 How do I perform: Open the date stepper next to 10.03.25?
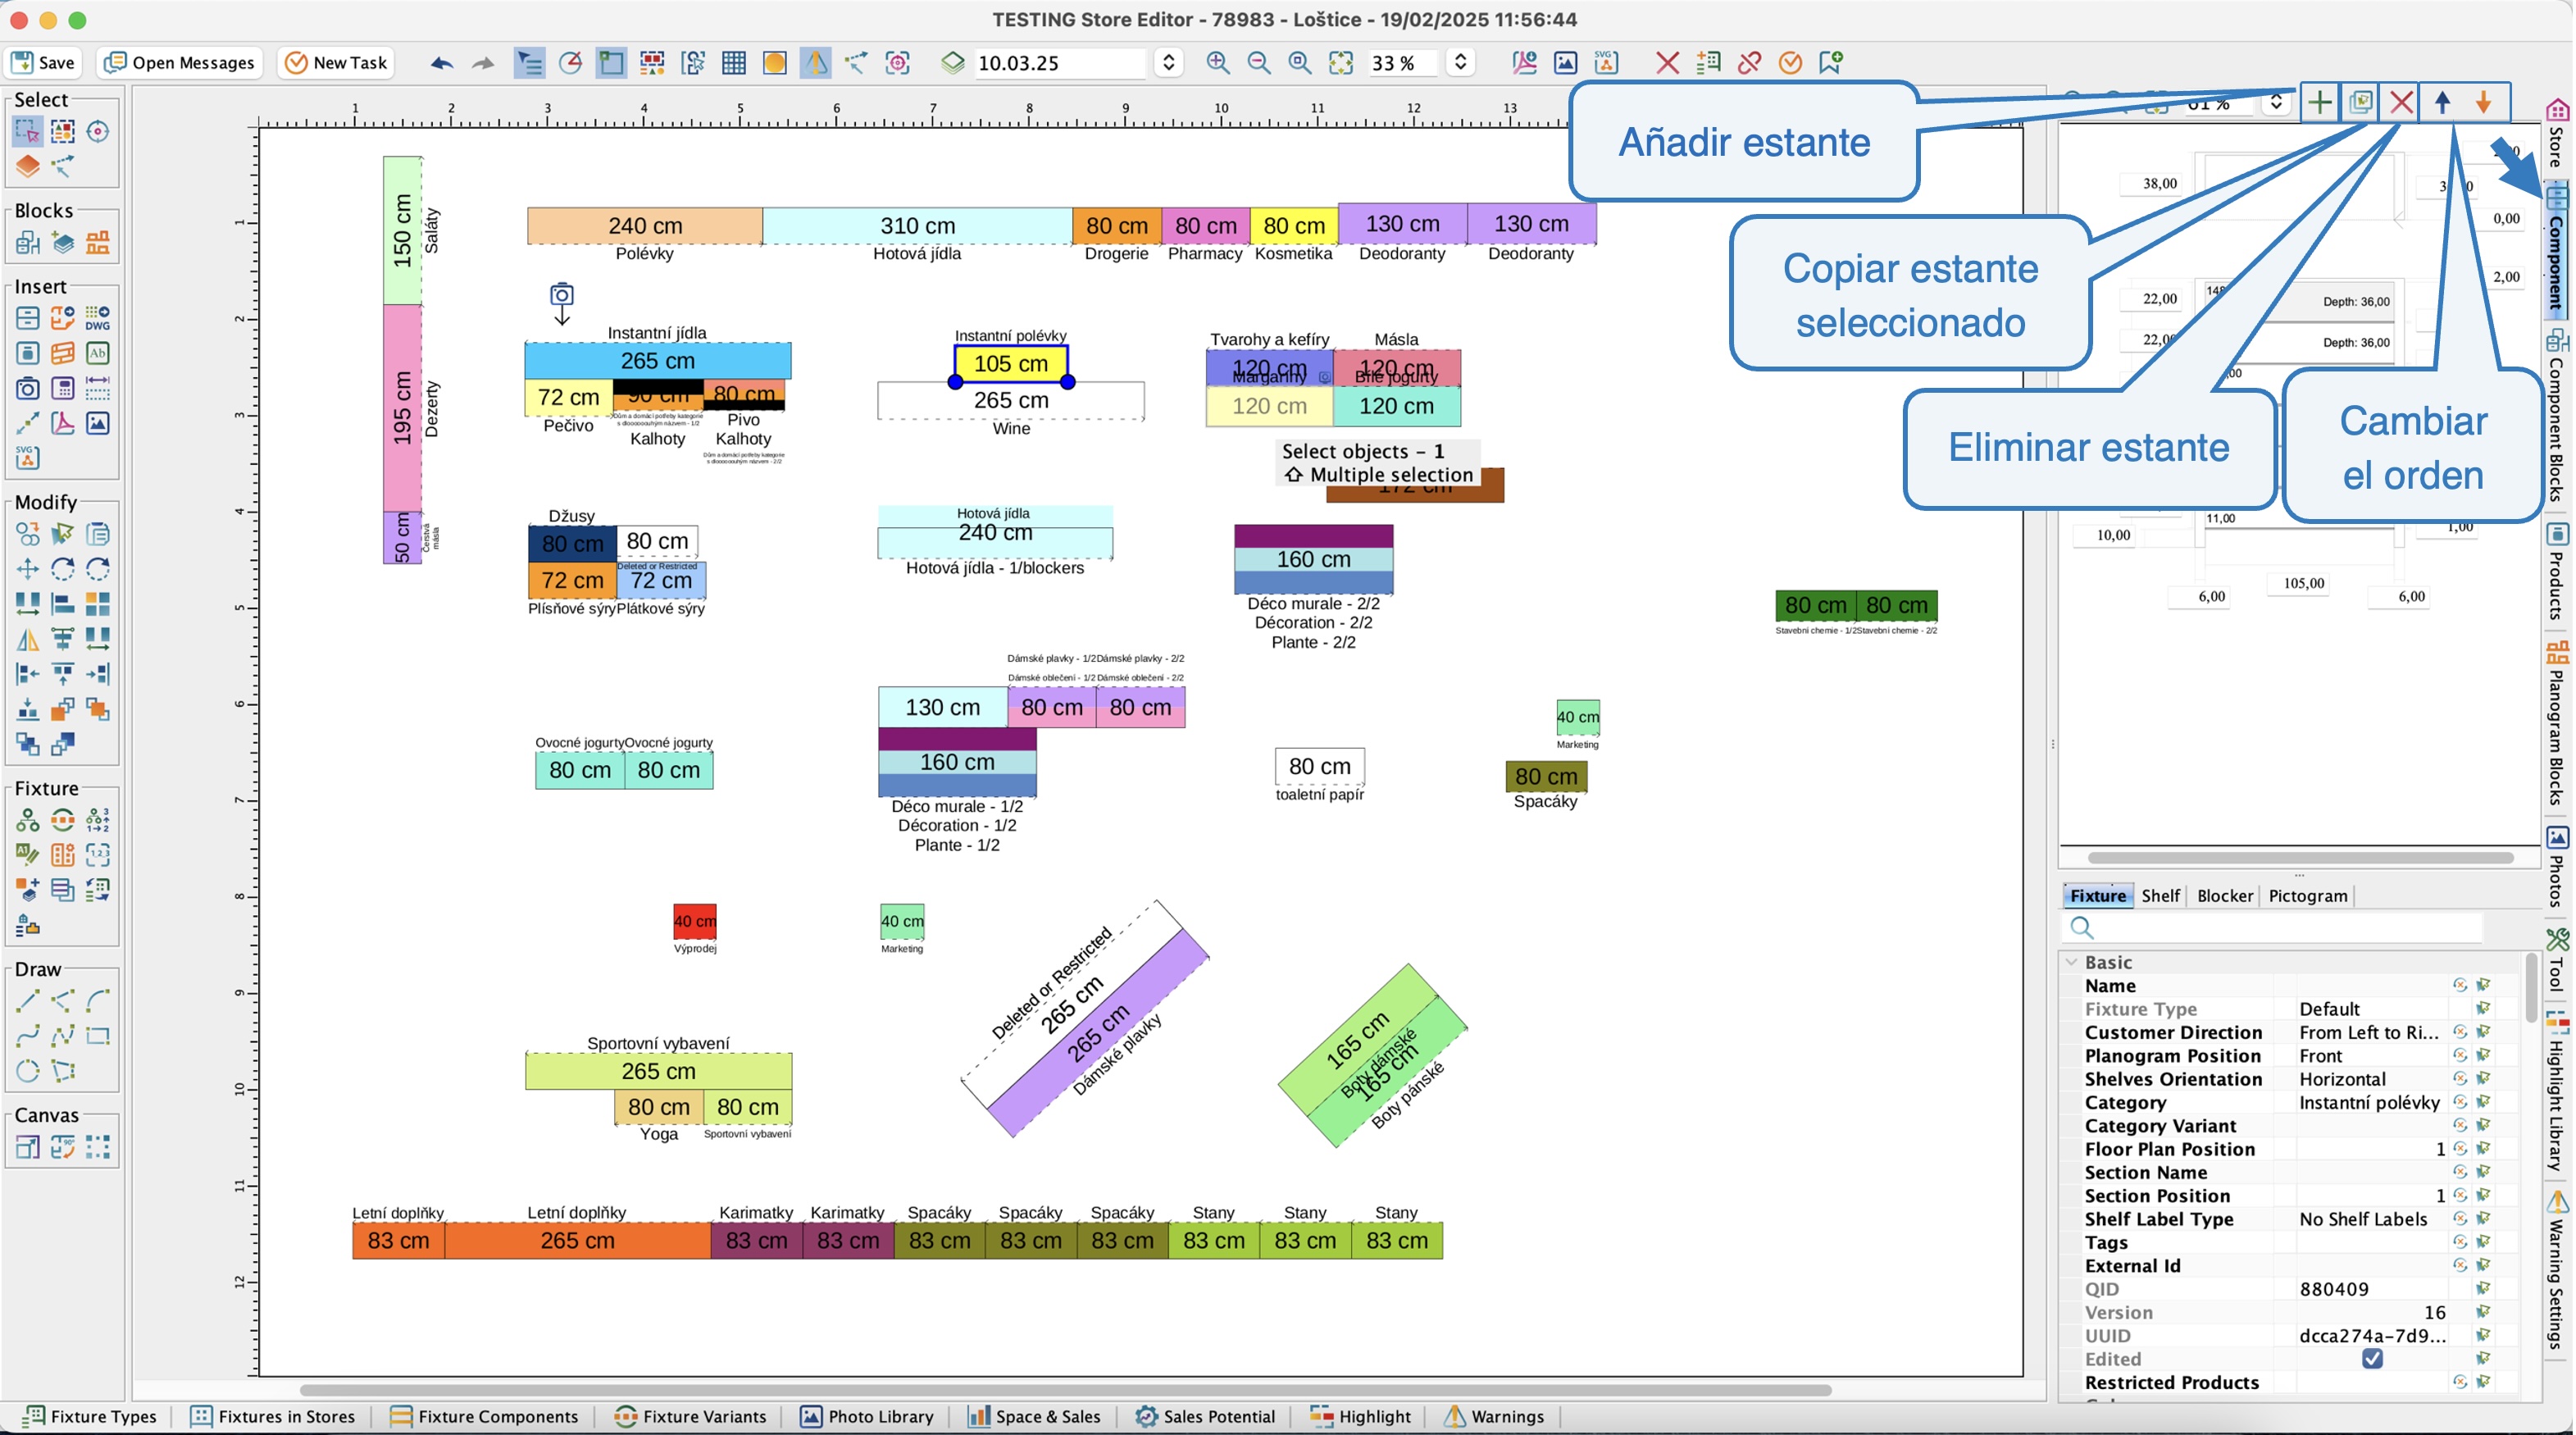1168,63
